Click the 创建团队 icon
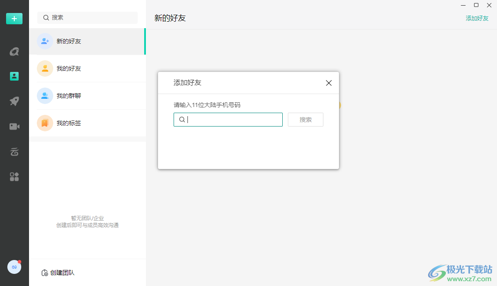Viewport: 497px width, 286px height. [45, 273]
